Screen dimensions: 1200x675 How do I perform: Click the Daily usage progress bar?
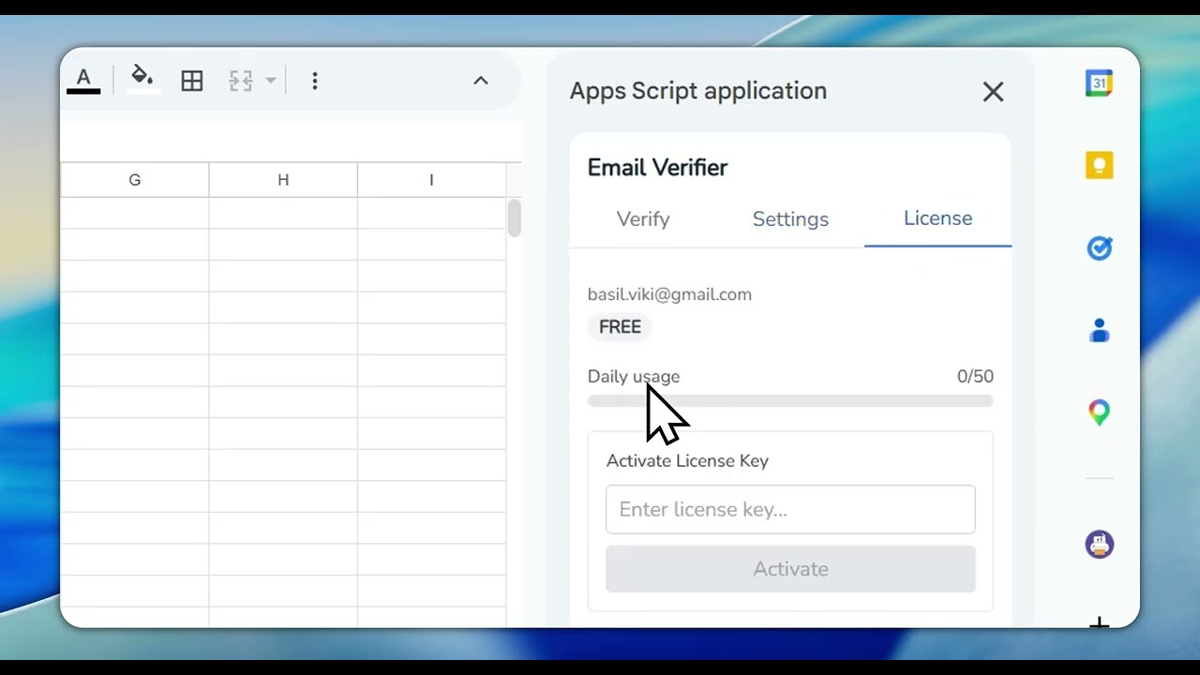[x=790, y=401]
